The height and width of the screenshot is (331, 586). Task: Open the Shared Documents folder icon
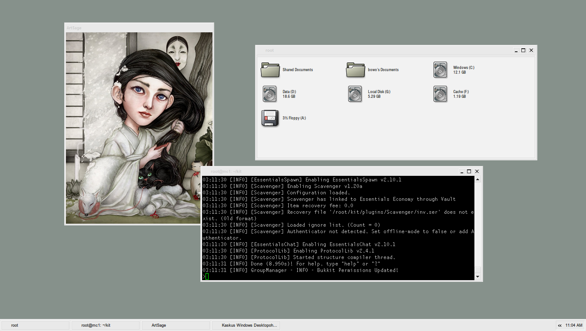[x=270, y=70]
